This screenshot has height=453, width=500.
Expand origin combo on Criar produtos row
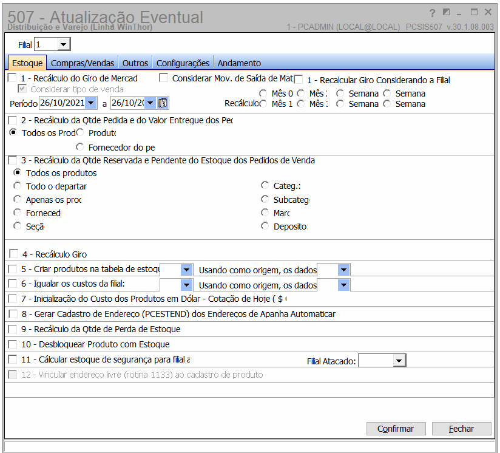click(x=343, y=270)
